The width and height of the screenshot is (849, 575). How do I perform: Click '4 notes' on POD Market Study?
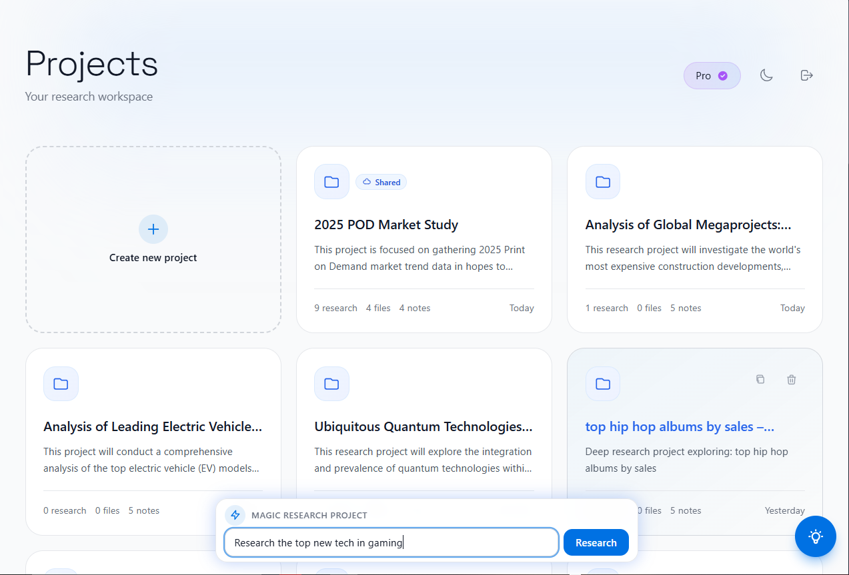pyautogui.click(x=415, y=308)
